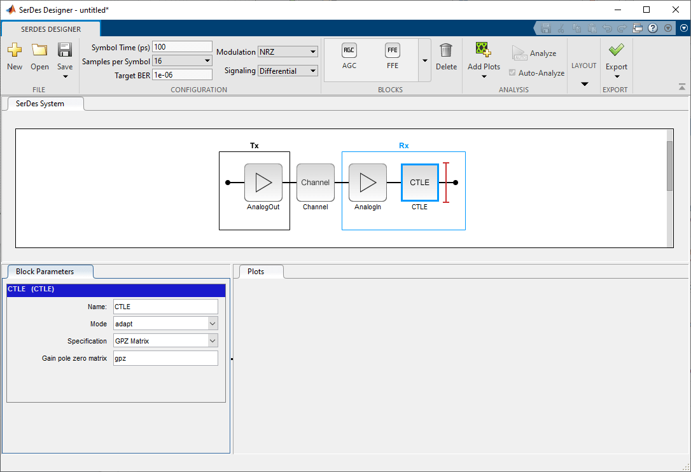Click the quick access Save icon
The width and height of the screenshot is (691, 472).
(545, 28)
